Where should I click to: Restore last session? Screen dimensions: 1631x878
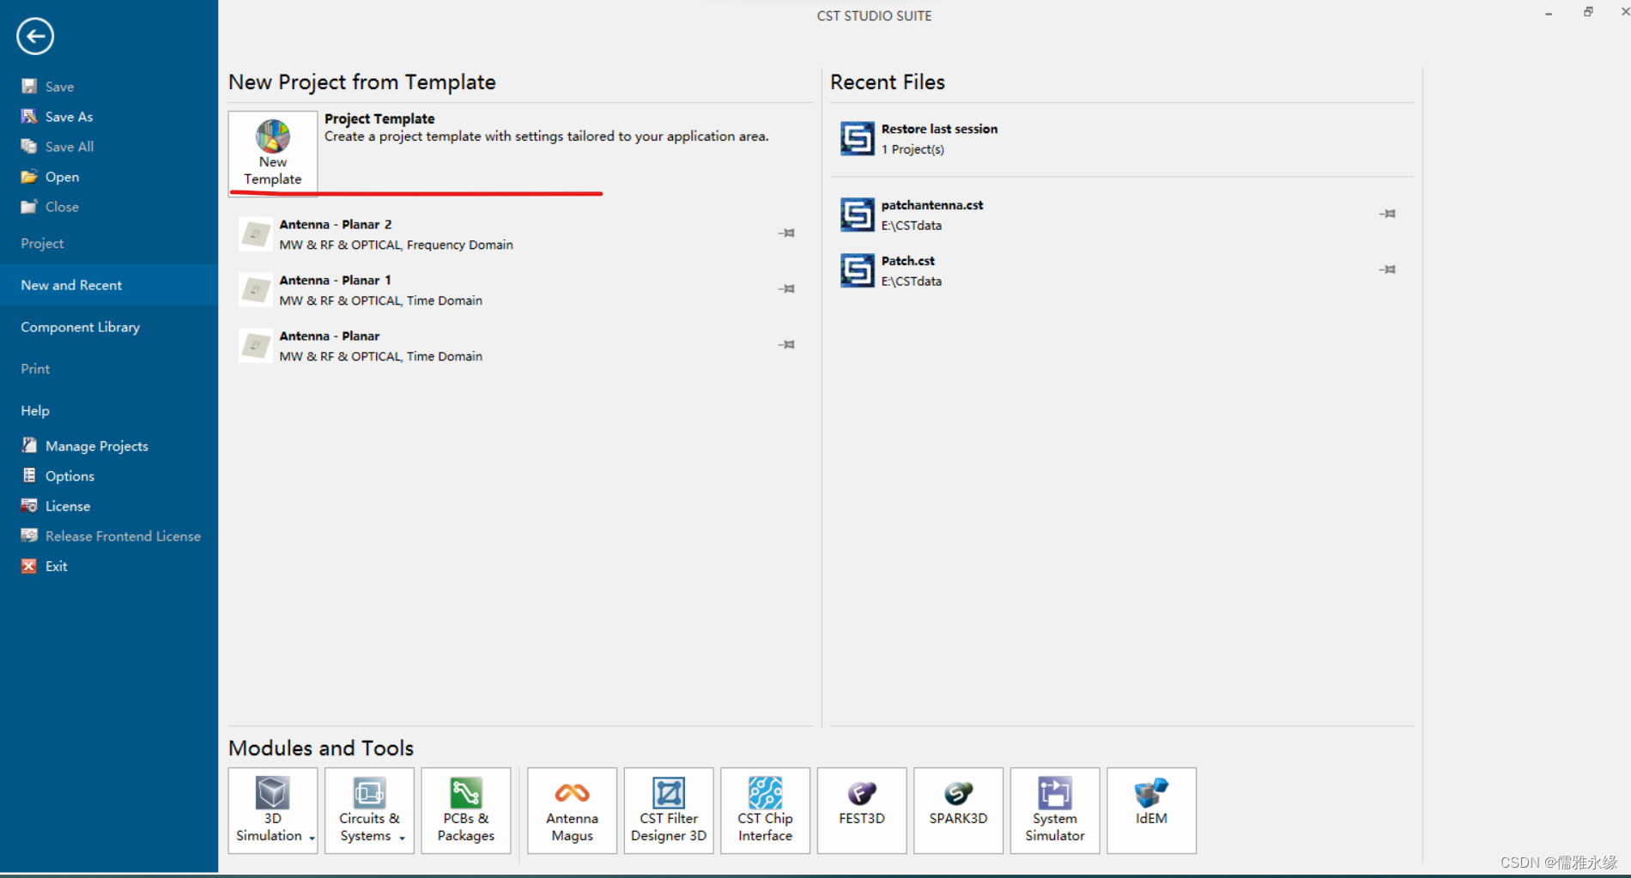(1121, 138)
